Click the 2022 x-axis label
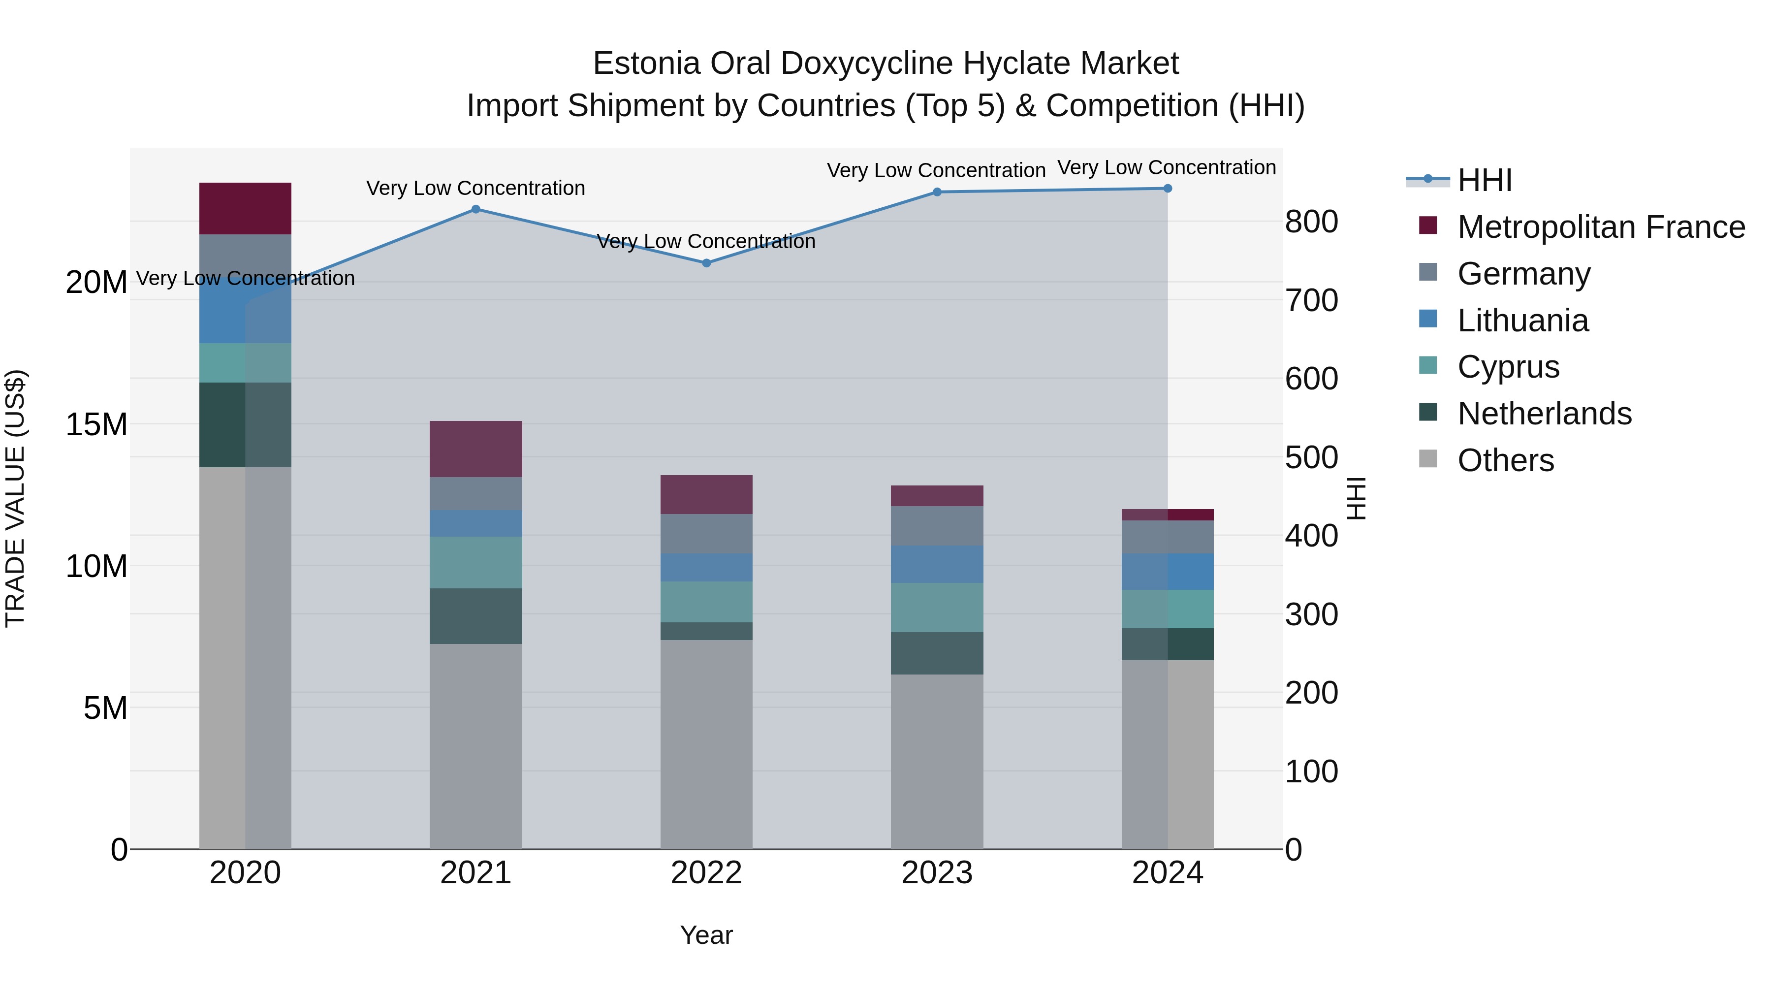This screenshot has width=1772, height=997. pos(706,873)
